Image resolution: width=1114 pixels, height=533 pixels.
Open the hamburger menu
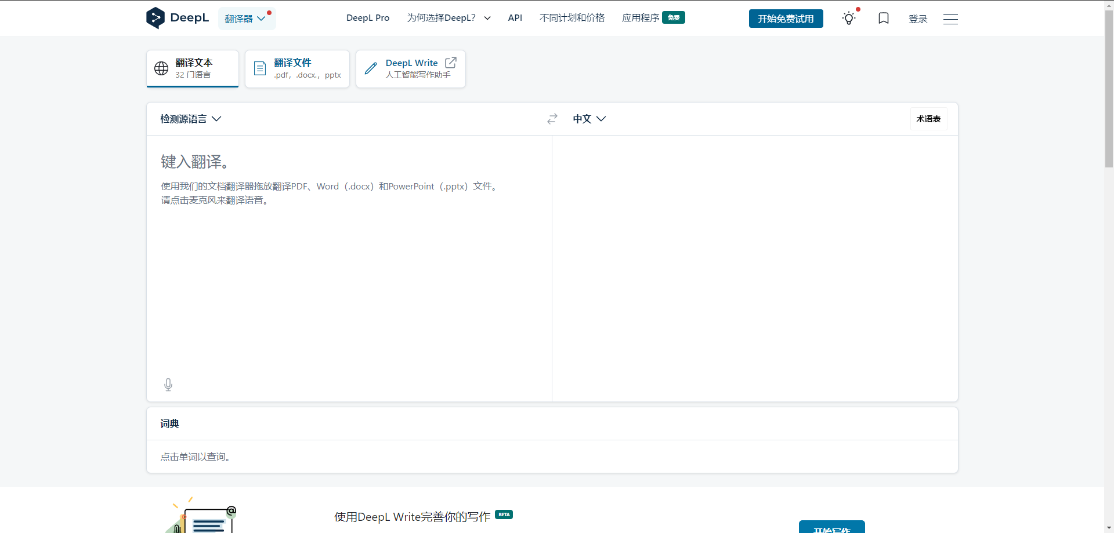pos(950,19)
